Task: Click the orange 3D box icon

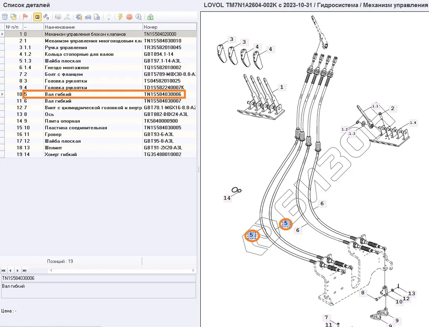Action: [129, 17]
